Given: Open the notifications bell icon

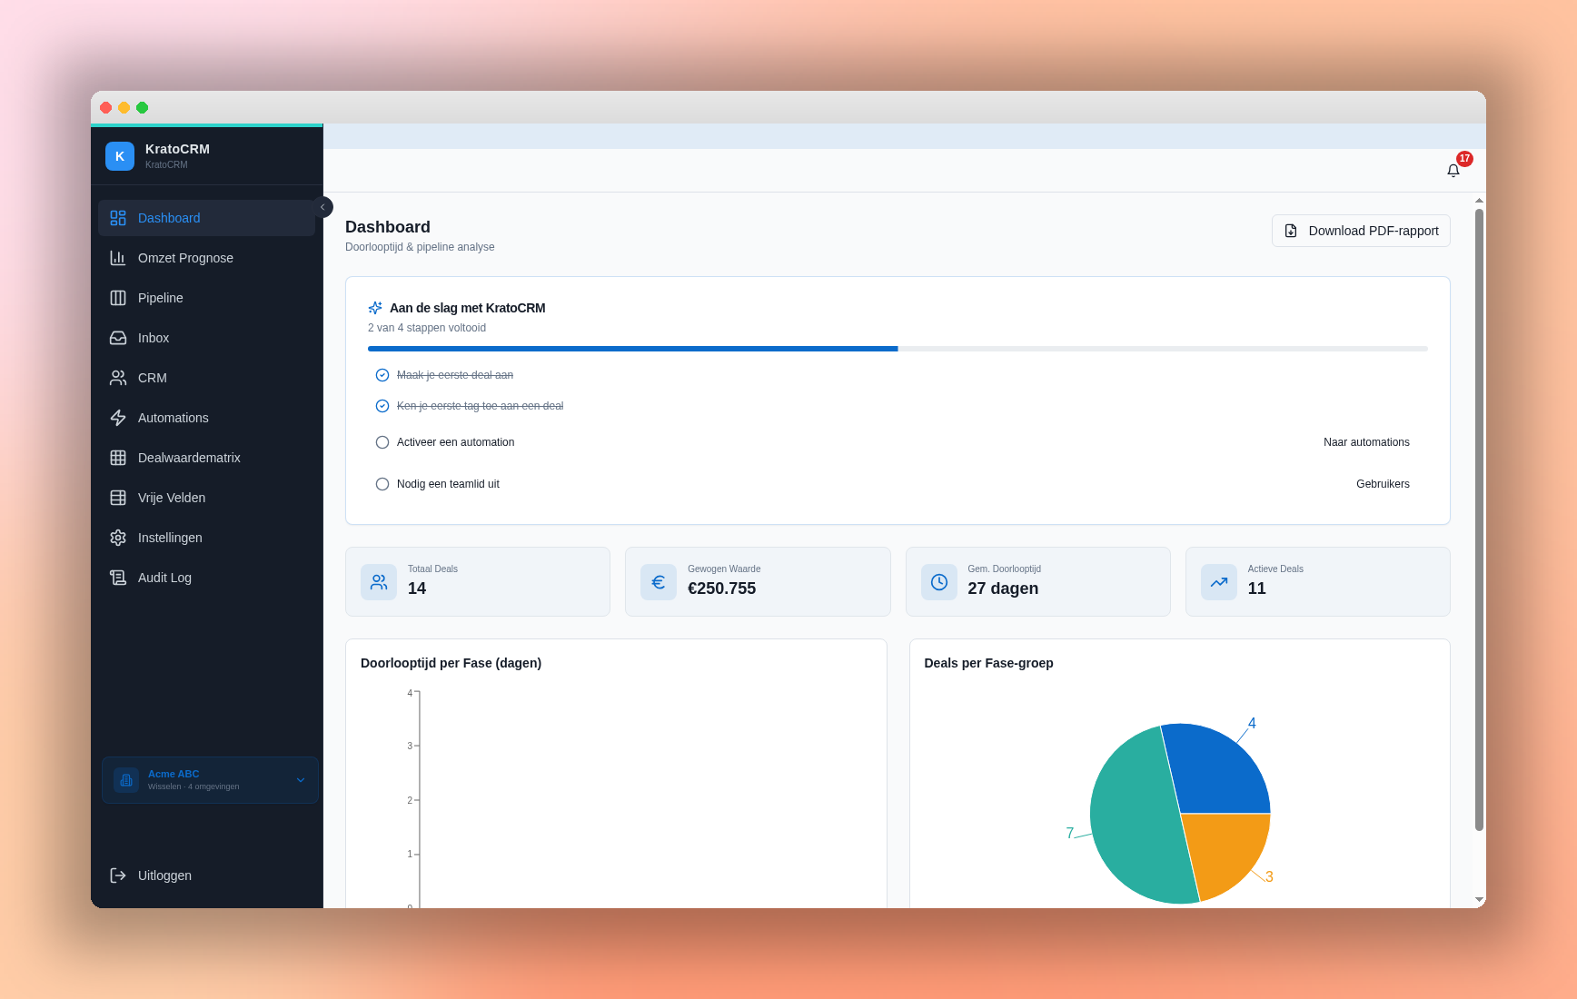Looking at the screenshot, I should click(1453, 171).
